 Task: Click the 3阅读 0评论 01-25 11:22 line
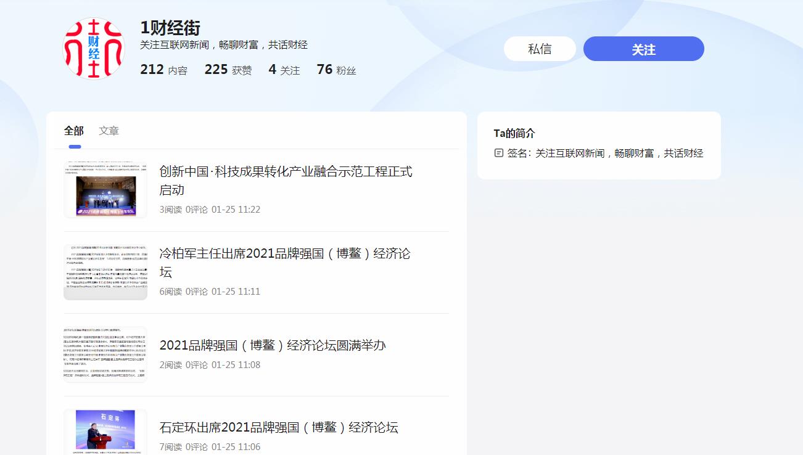[210, 210]
